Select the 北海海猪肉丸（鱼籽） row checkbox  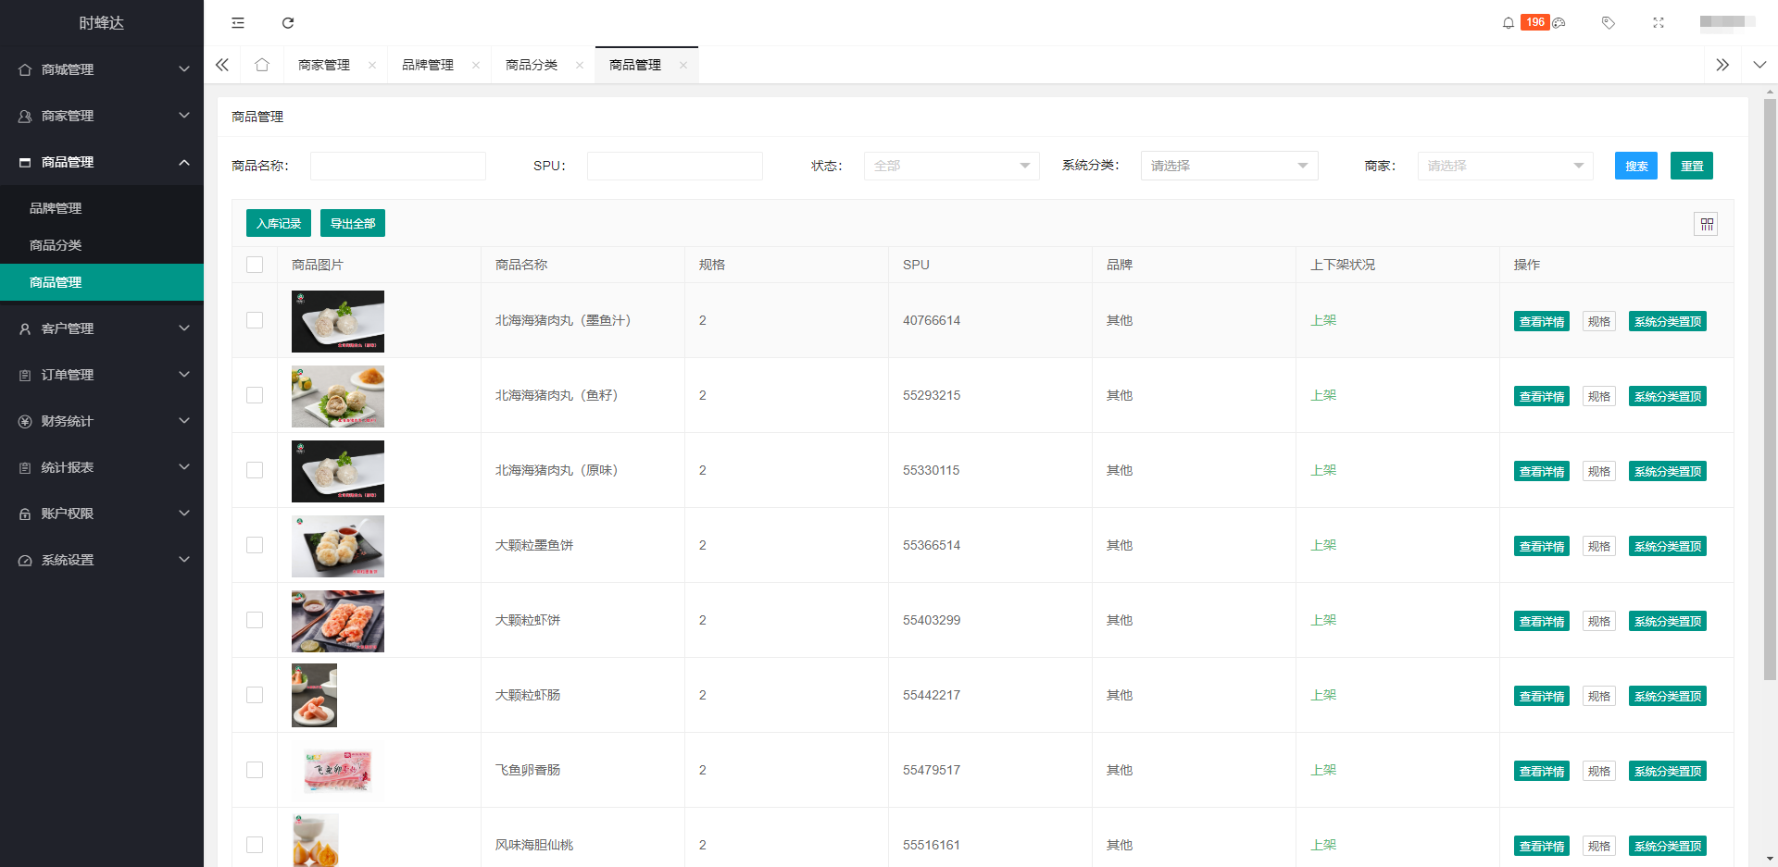click(255, 395)
